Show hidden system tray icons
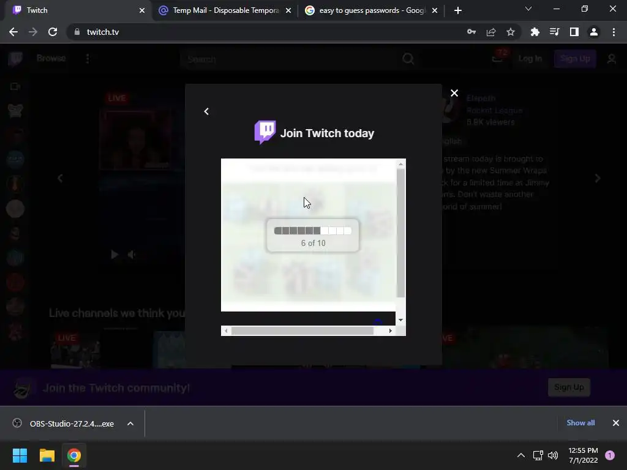Image resolution: width=627 pixels, height=470 pixels. click(x=520, y=455)
